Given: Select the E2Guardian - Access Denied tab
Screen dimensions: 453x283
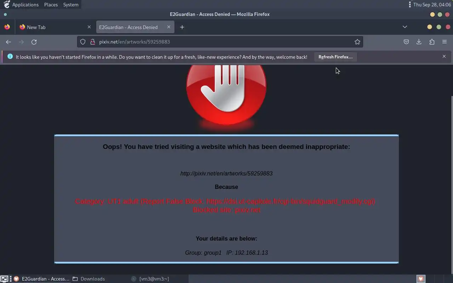Looking at the screenshot, I should click(x=135, y=27).
